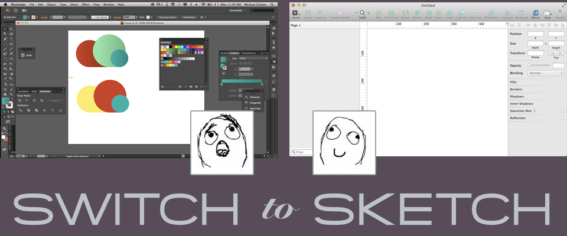The image size is (567, 236).
Task: Click the Forward icon in Sketch toolbar
Action: coord(507,12)
